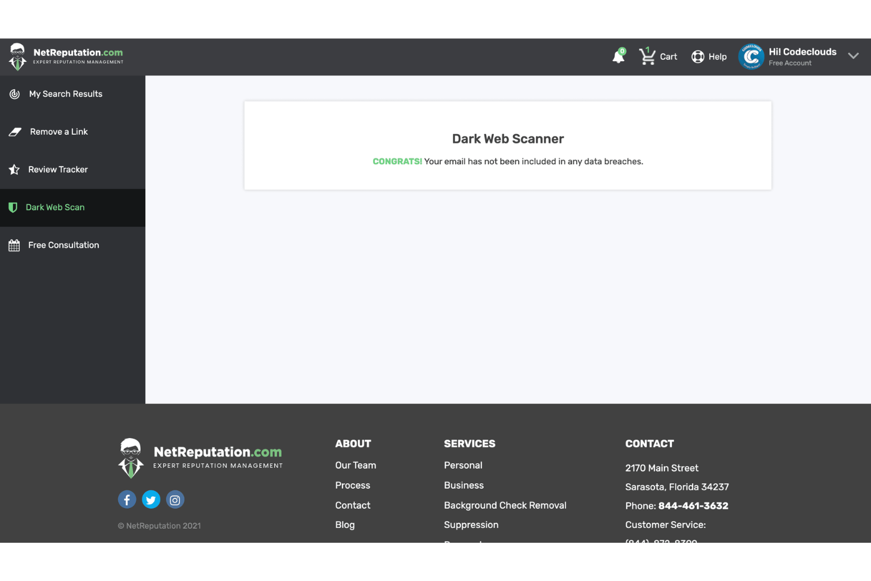Click the Help icon

tap(697, 57)
